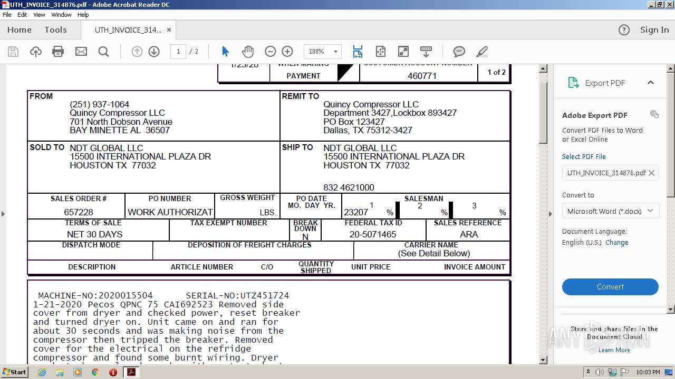The image size is (675, 379).
Task: Open the Window menu
Action: (61, 15)
